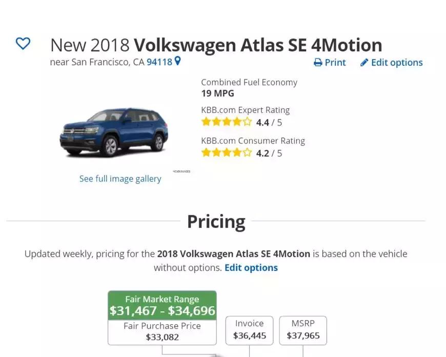
Task: Open the See full image gallery link
Action: 120,179
